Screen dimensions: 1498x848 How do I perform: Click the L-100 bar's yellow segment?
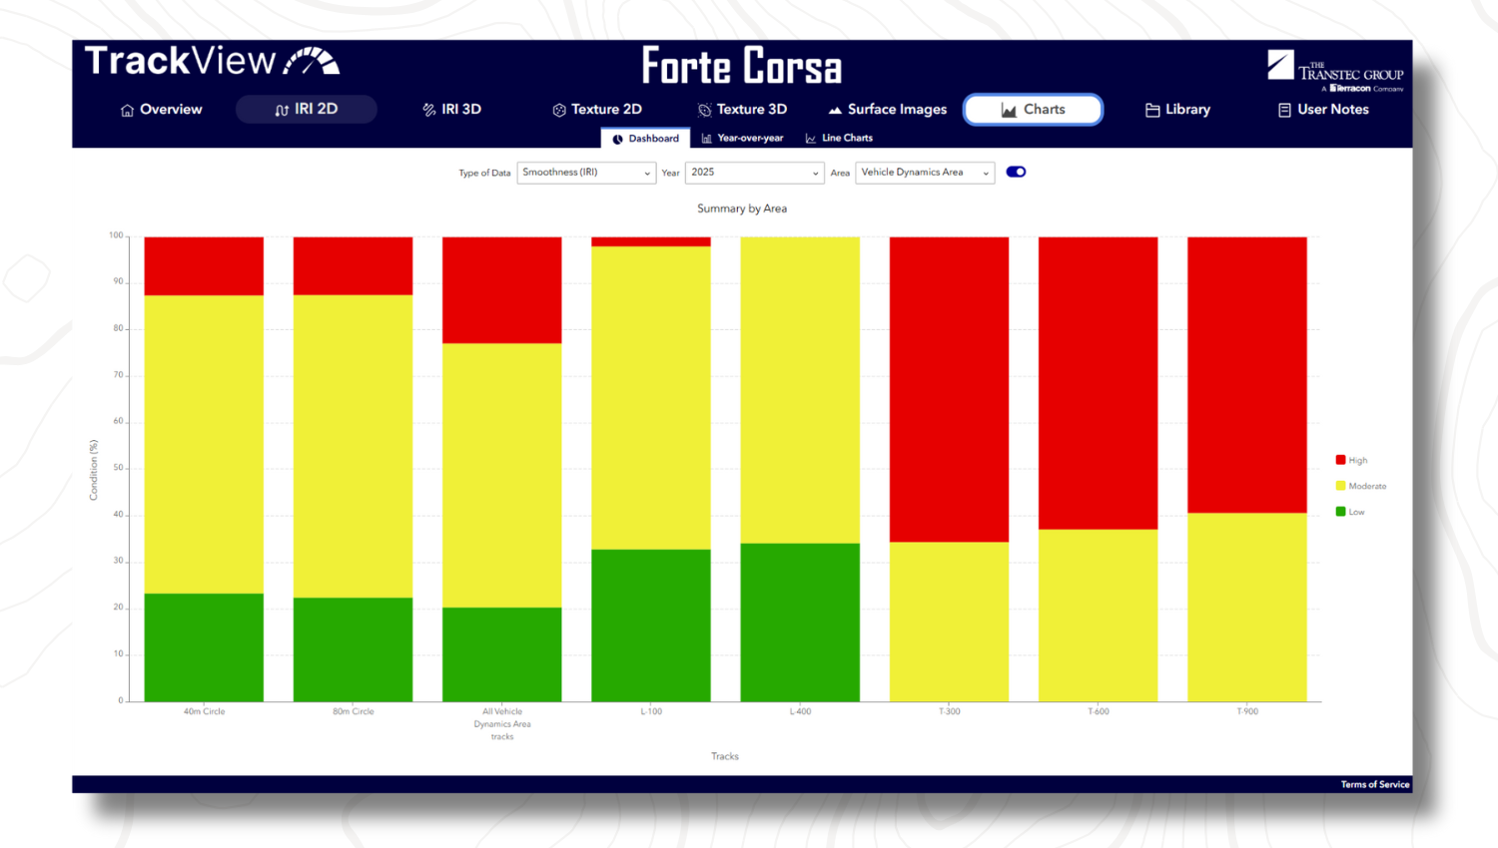click(651, 397)
